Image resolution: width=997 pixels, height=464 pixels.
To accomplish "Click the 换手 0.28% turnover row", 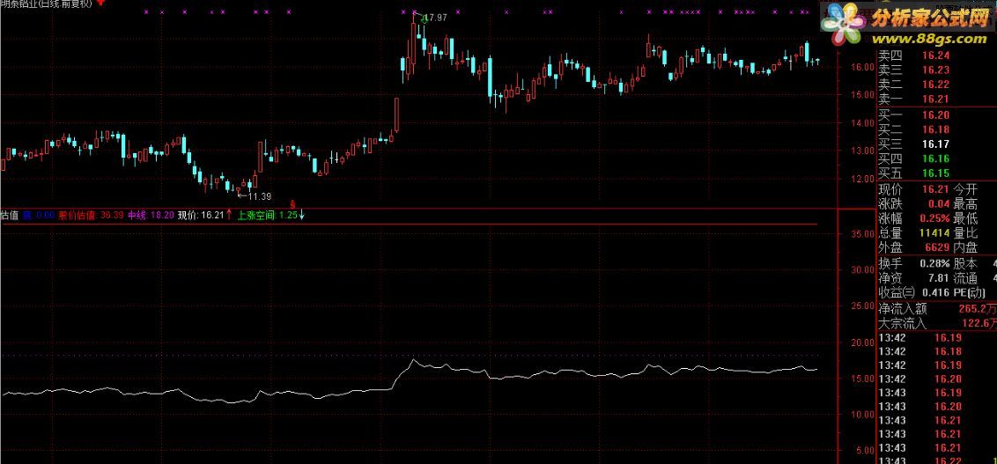I will [913, 264].
